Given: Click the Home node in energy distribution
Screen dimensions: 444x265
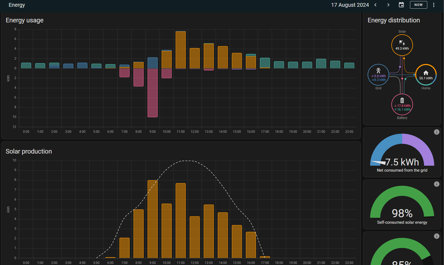Looking at the screenshot, I should [x=426, y=75].
